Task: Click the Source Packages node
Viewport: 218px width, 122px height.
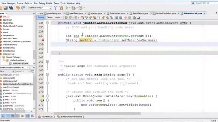Action: [x=13, y=57]
